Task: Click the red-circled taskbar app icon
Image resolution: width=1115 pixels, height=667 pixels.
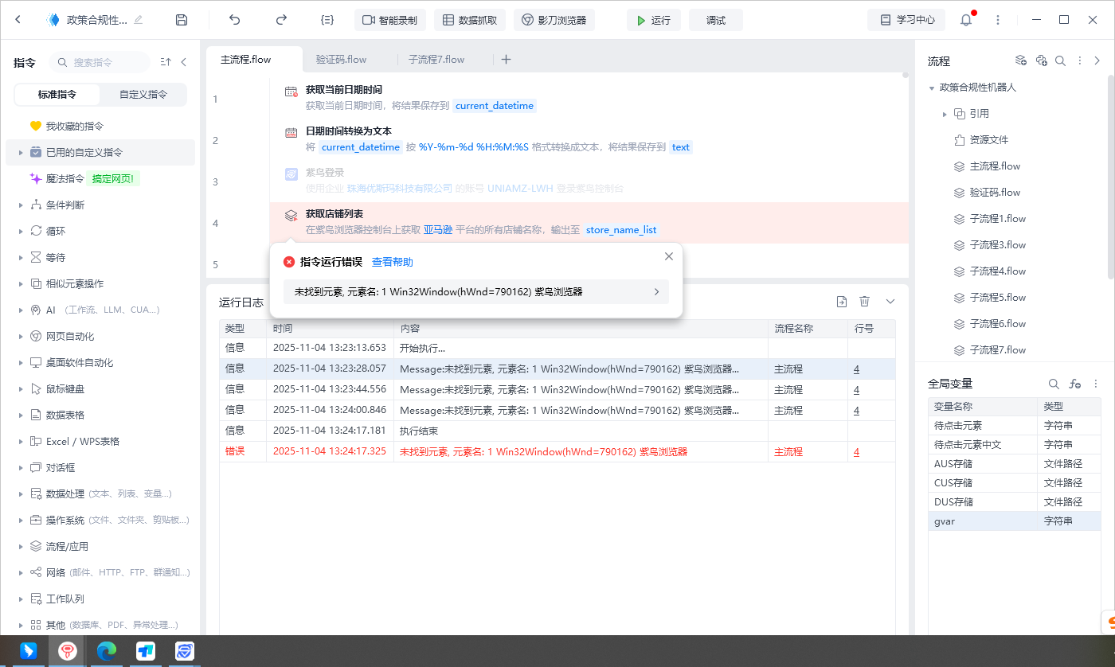Action: click(67, 651)
